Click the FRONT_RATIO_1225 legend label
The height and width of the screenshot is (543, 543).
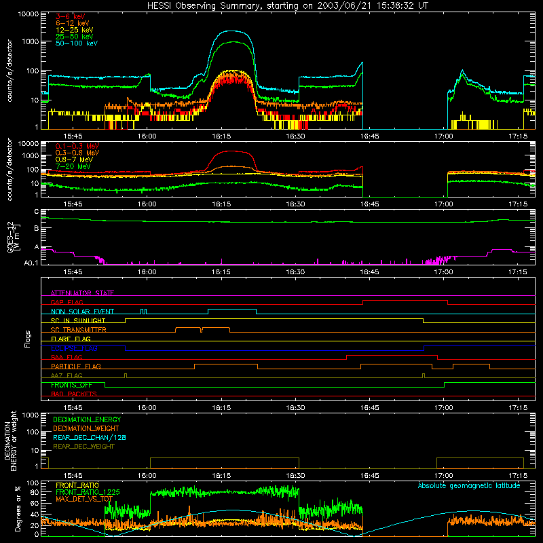click(x=88, y=492)
